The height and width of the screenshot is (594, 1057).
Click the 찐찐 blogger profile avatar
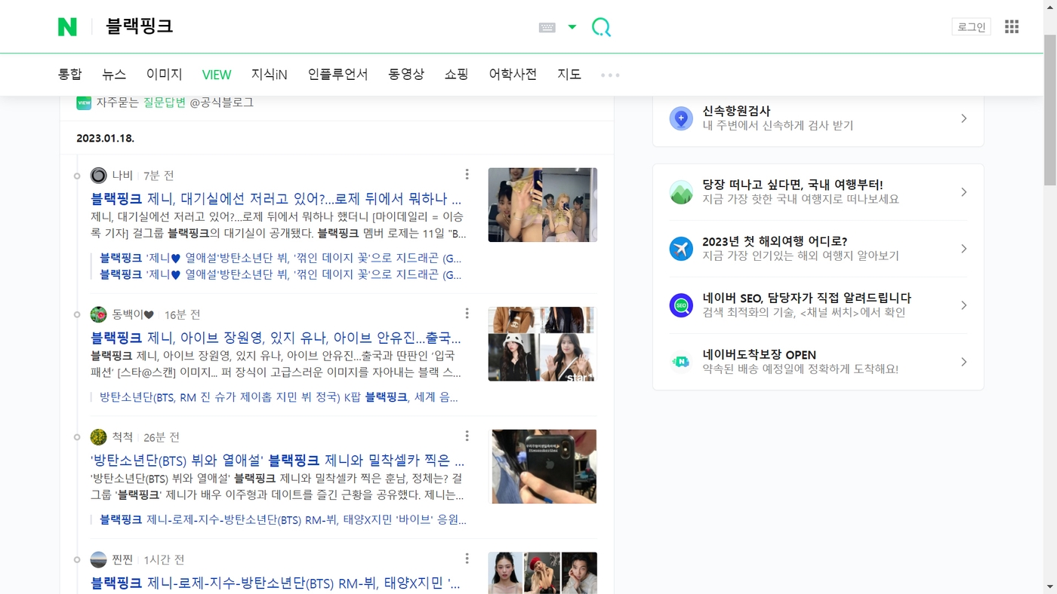(99, 560)
